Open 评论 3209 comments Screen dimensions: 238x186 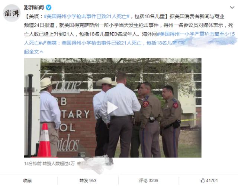(148, 180)
